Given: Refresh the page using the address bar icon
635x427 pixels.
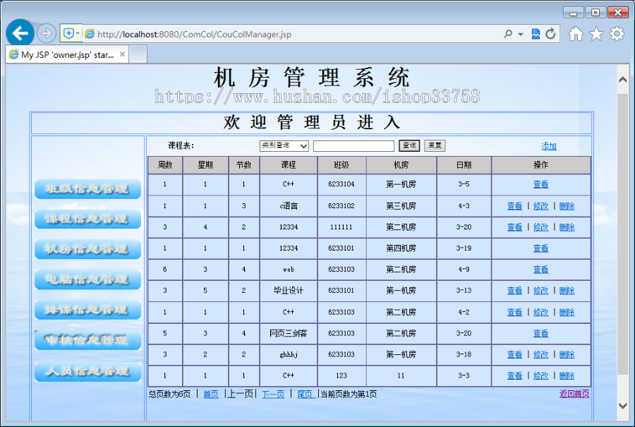Looking at the screenshot, I should [x=550, y=33].
